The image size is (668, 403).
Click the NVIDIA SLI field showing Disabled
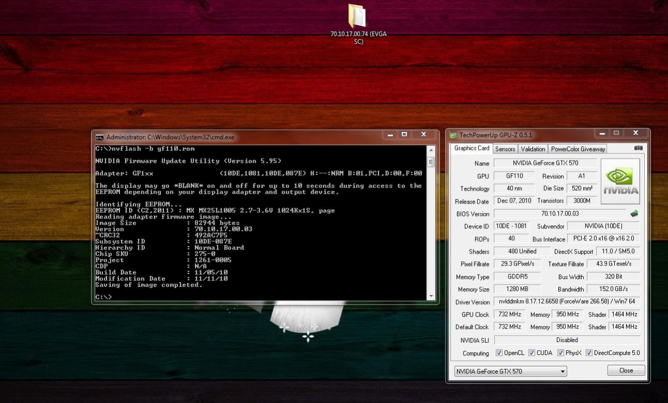point(567,340)
